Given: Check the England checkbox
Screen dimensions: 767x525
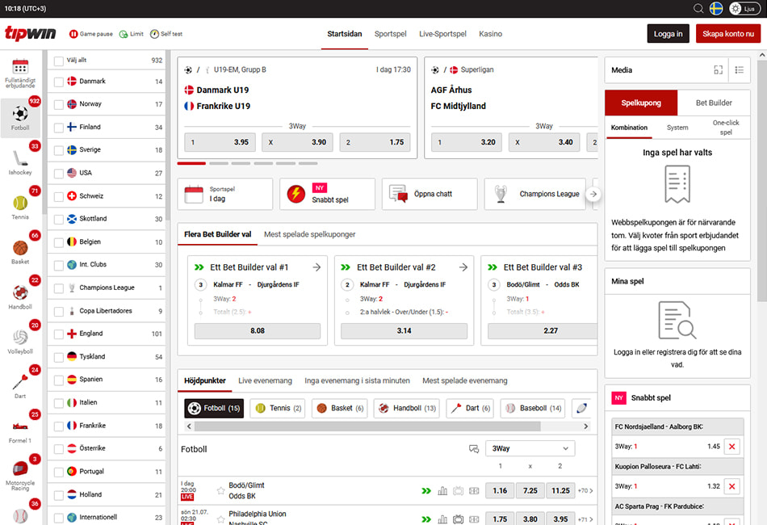Looking at the screenshot, I should (x=59, y=334).
